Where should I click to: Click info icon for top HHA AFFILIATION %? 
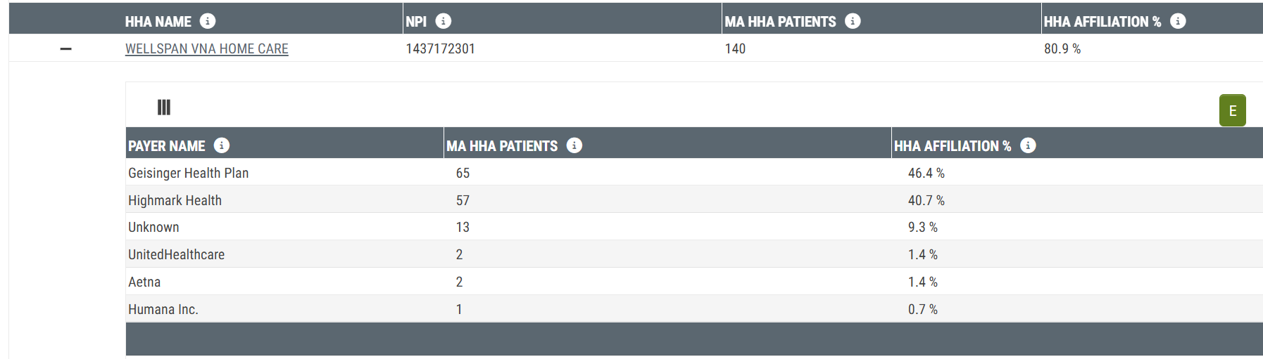point(1178,21)
